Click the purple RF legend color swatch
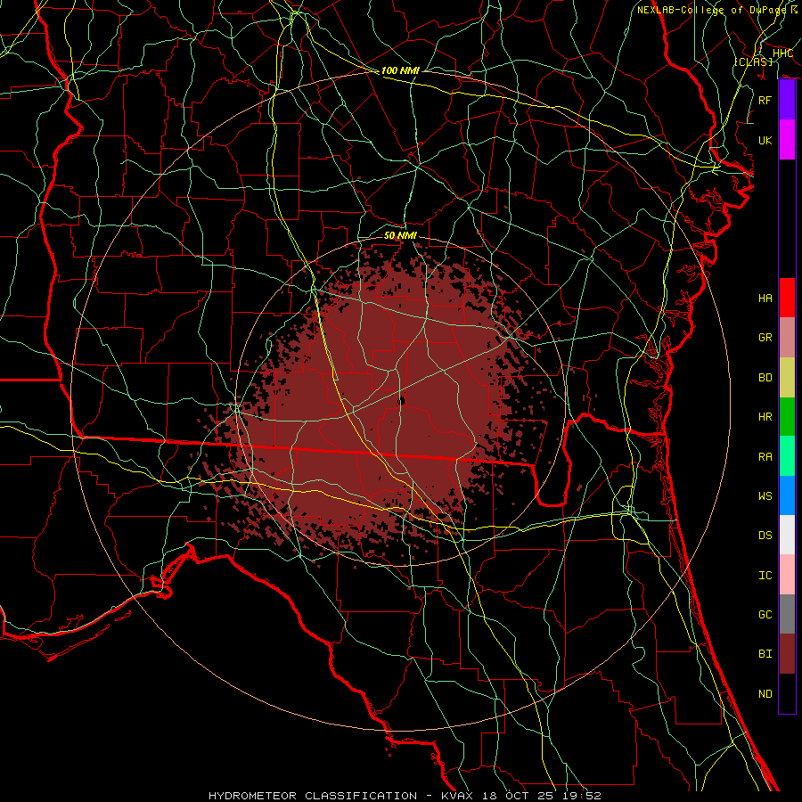 pos(787,100)
